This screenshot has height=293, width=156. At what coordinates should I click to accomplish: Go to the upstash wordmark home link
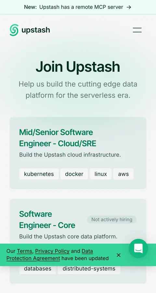tap(36, 30)
